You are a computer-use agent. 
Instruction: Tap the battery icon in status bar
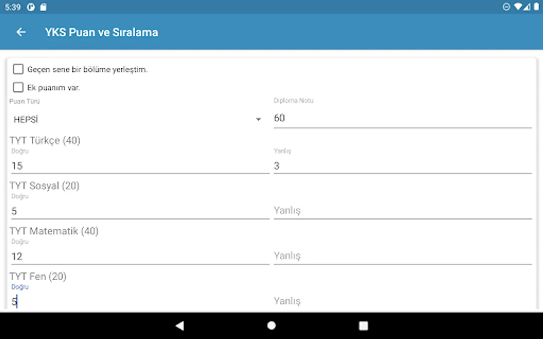point(536,7)
